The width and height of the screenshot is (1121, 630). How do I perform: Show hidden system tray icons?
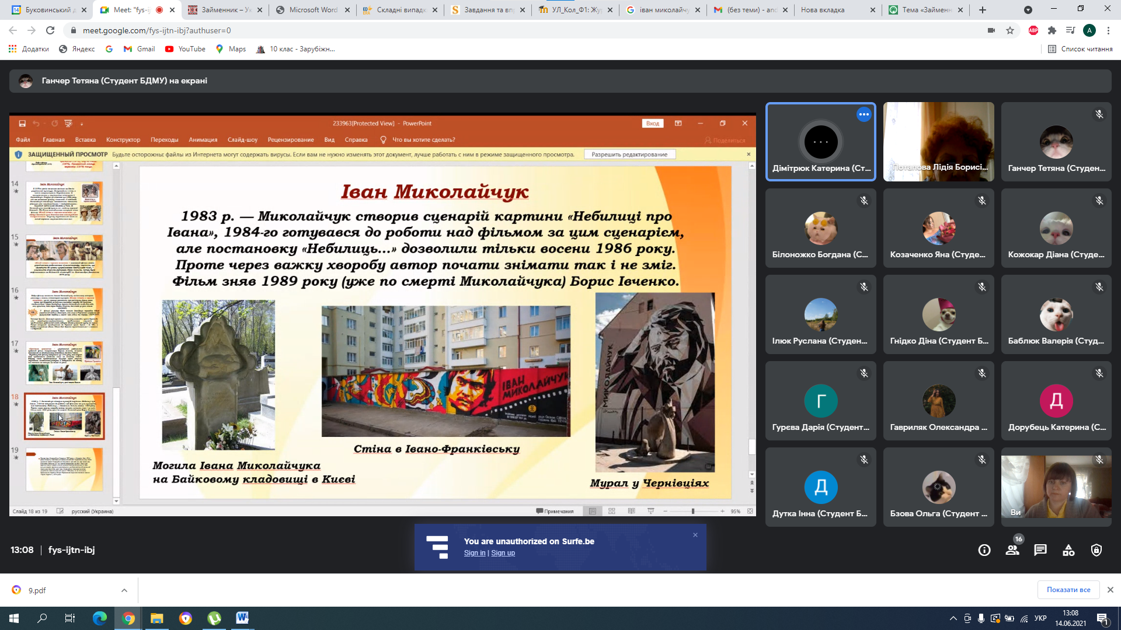pyautogui.click(x=953, y=618)
